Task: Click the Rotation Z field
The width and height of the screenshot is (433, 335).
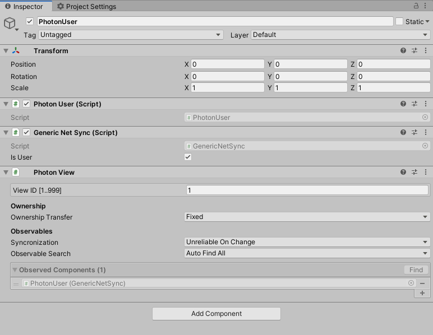Action: [x=394, y=76]
